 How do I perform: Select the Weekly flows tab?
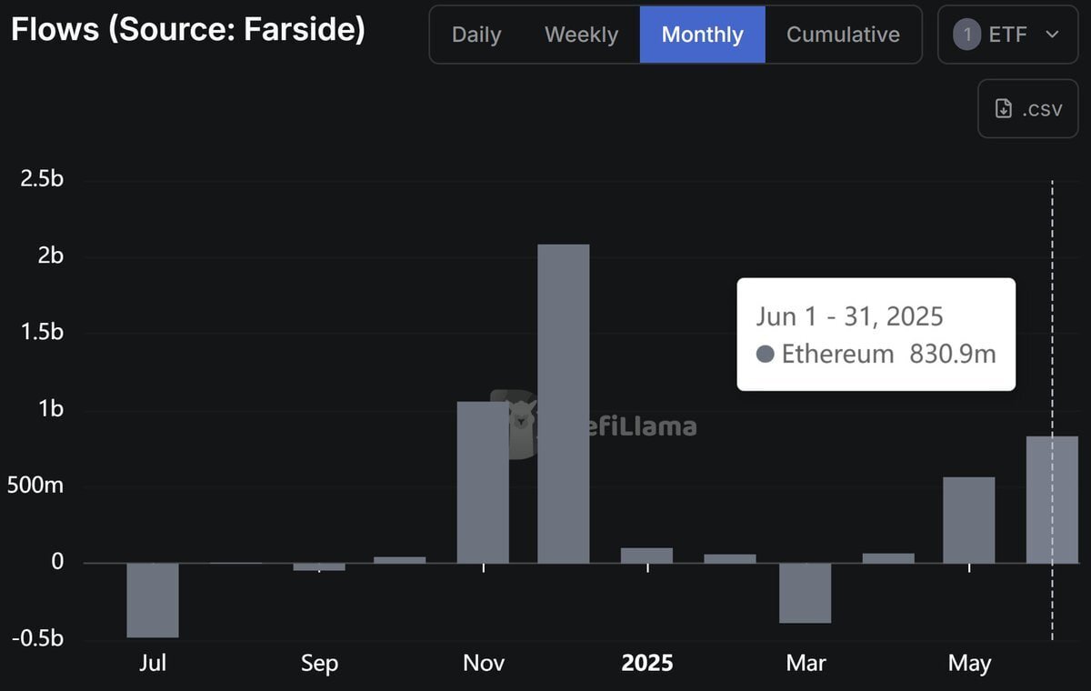tap(581, 35)
